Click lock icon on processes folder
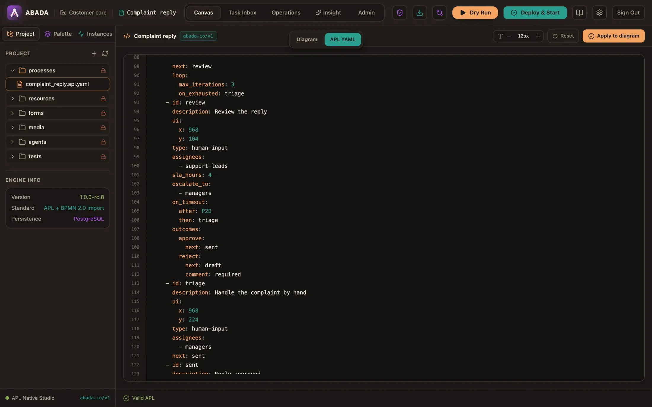The image size is (652, 407). pos(103,70)
